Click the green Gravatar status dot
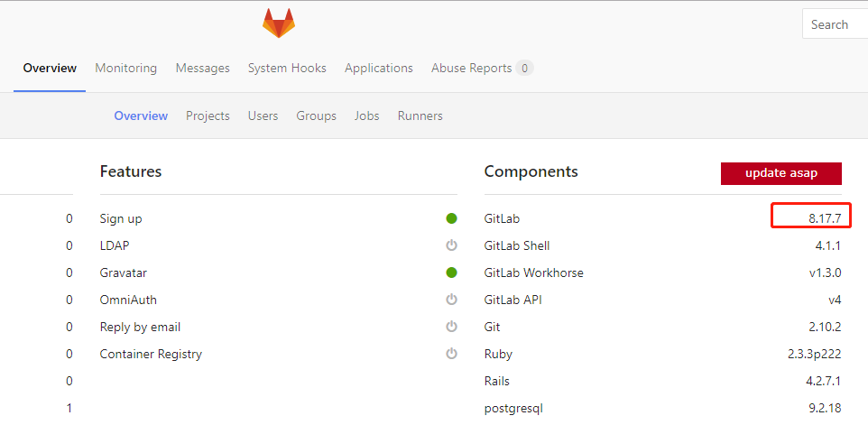The image size is (868, 425). tap(452, 273)
